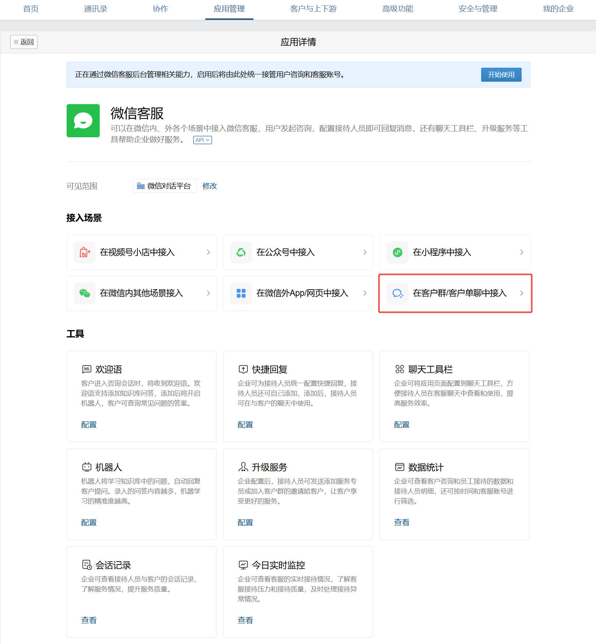The width and height of the screenshot is (596, 644).
Task: Open the 协作 tab
Action: pos(161,9)
